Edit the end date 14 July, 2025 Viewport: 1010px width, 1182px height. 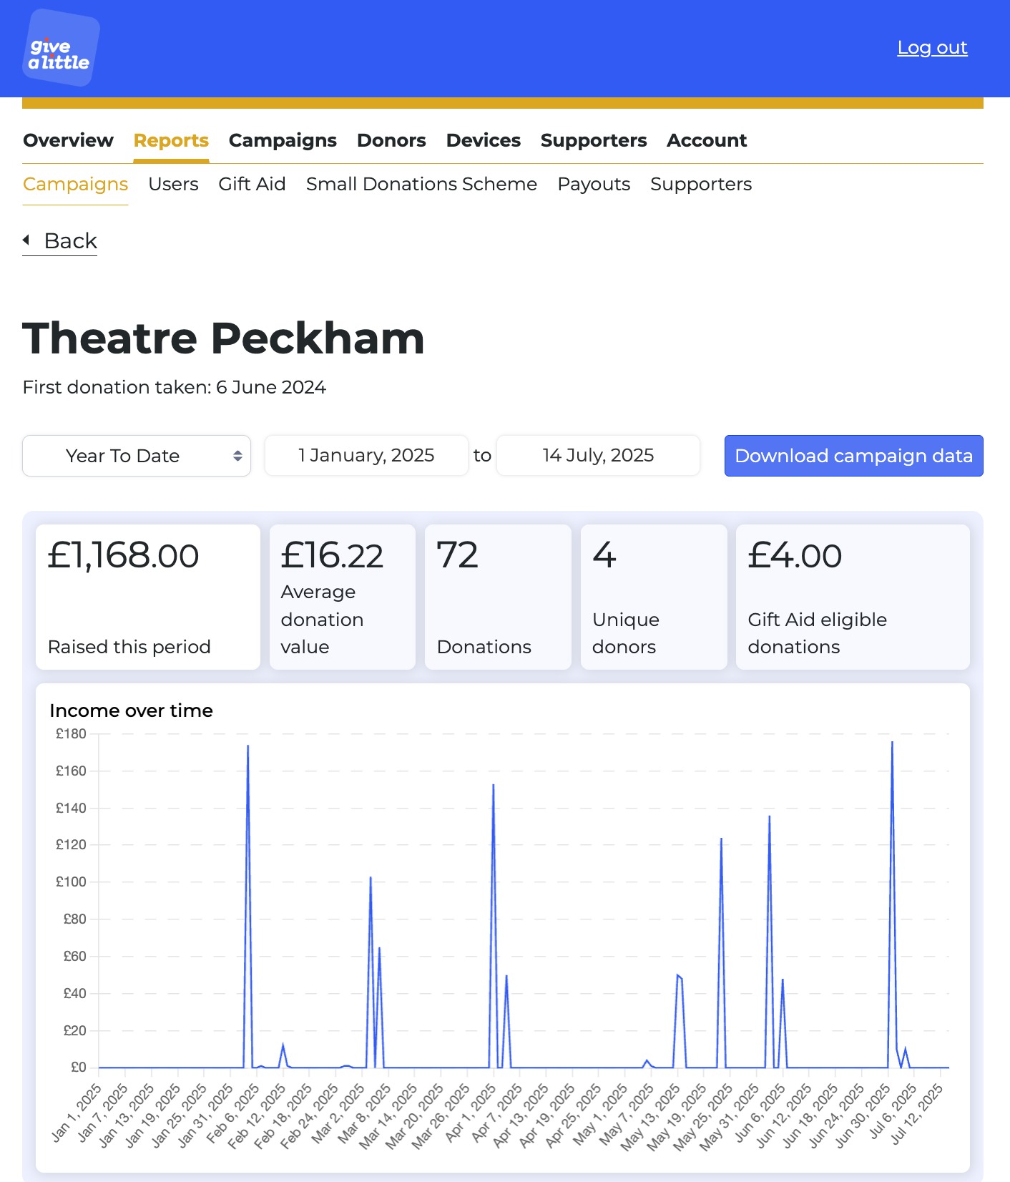pos(598,455)
